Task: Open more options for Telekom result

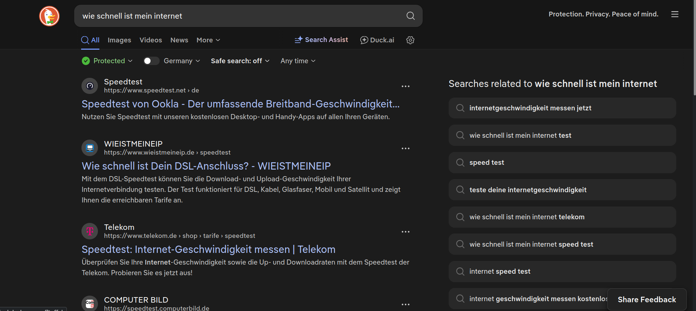Action: click(405, 232)
